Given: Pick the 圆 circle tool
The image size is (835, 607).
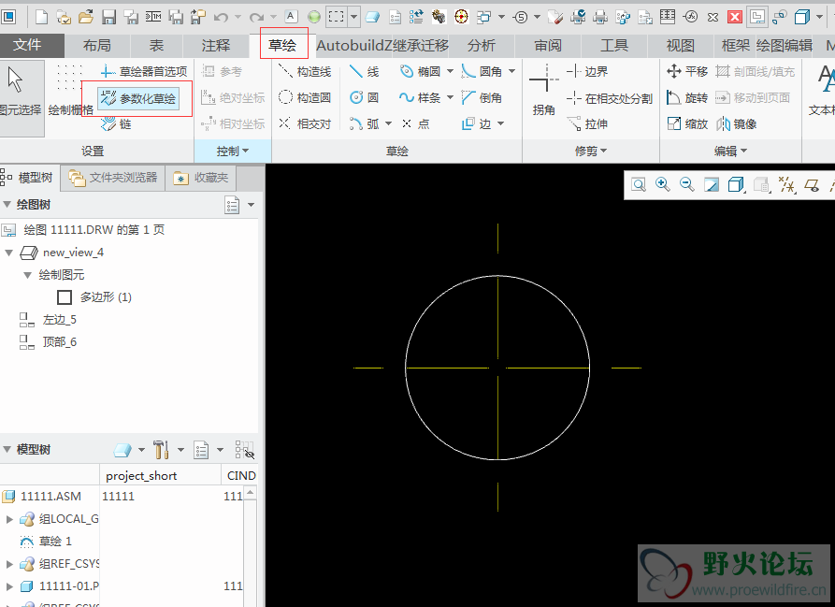Looking at the screenshot, I should [365, 97].
